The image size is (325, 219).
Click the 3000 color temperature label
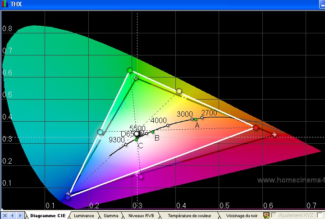185,114
